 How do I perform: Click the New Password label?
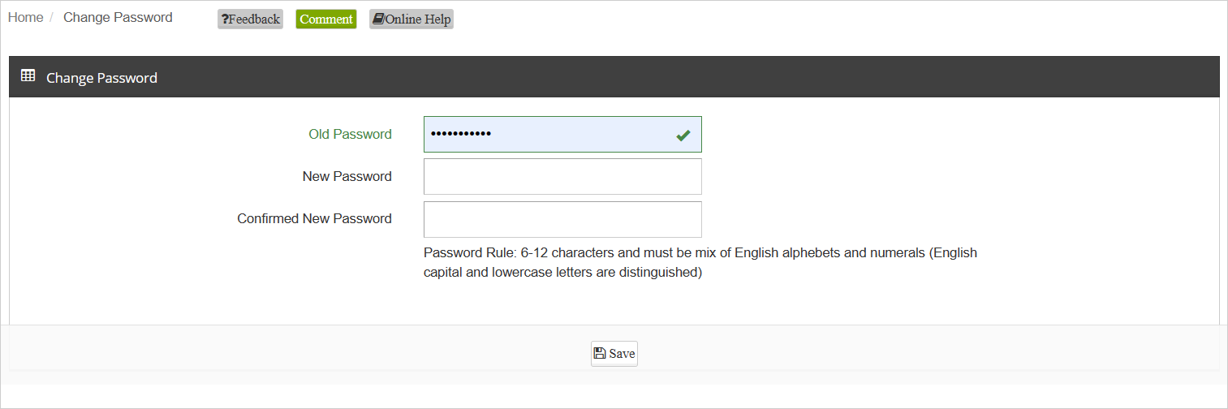(x=347, y=177)
